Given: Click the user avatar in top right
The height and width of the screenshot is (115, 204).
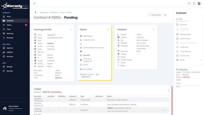Looking at the screenshot, I should 199,4.
